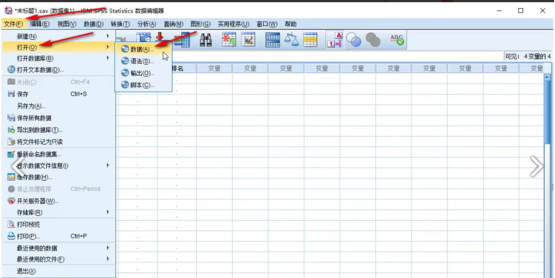The width and height of the screenshot is (555, 278).
Task: Open the 分析(A) menu
Action: 146,24
